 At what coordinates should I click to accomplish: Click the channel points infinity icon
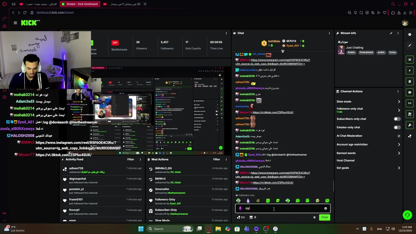[240, 217]
